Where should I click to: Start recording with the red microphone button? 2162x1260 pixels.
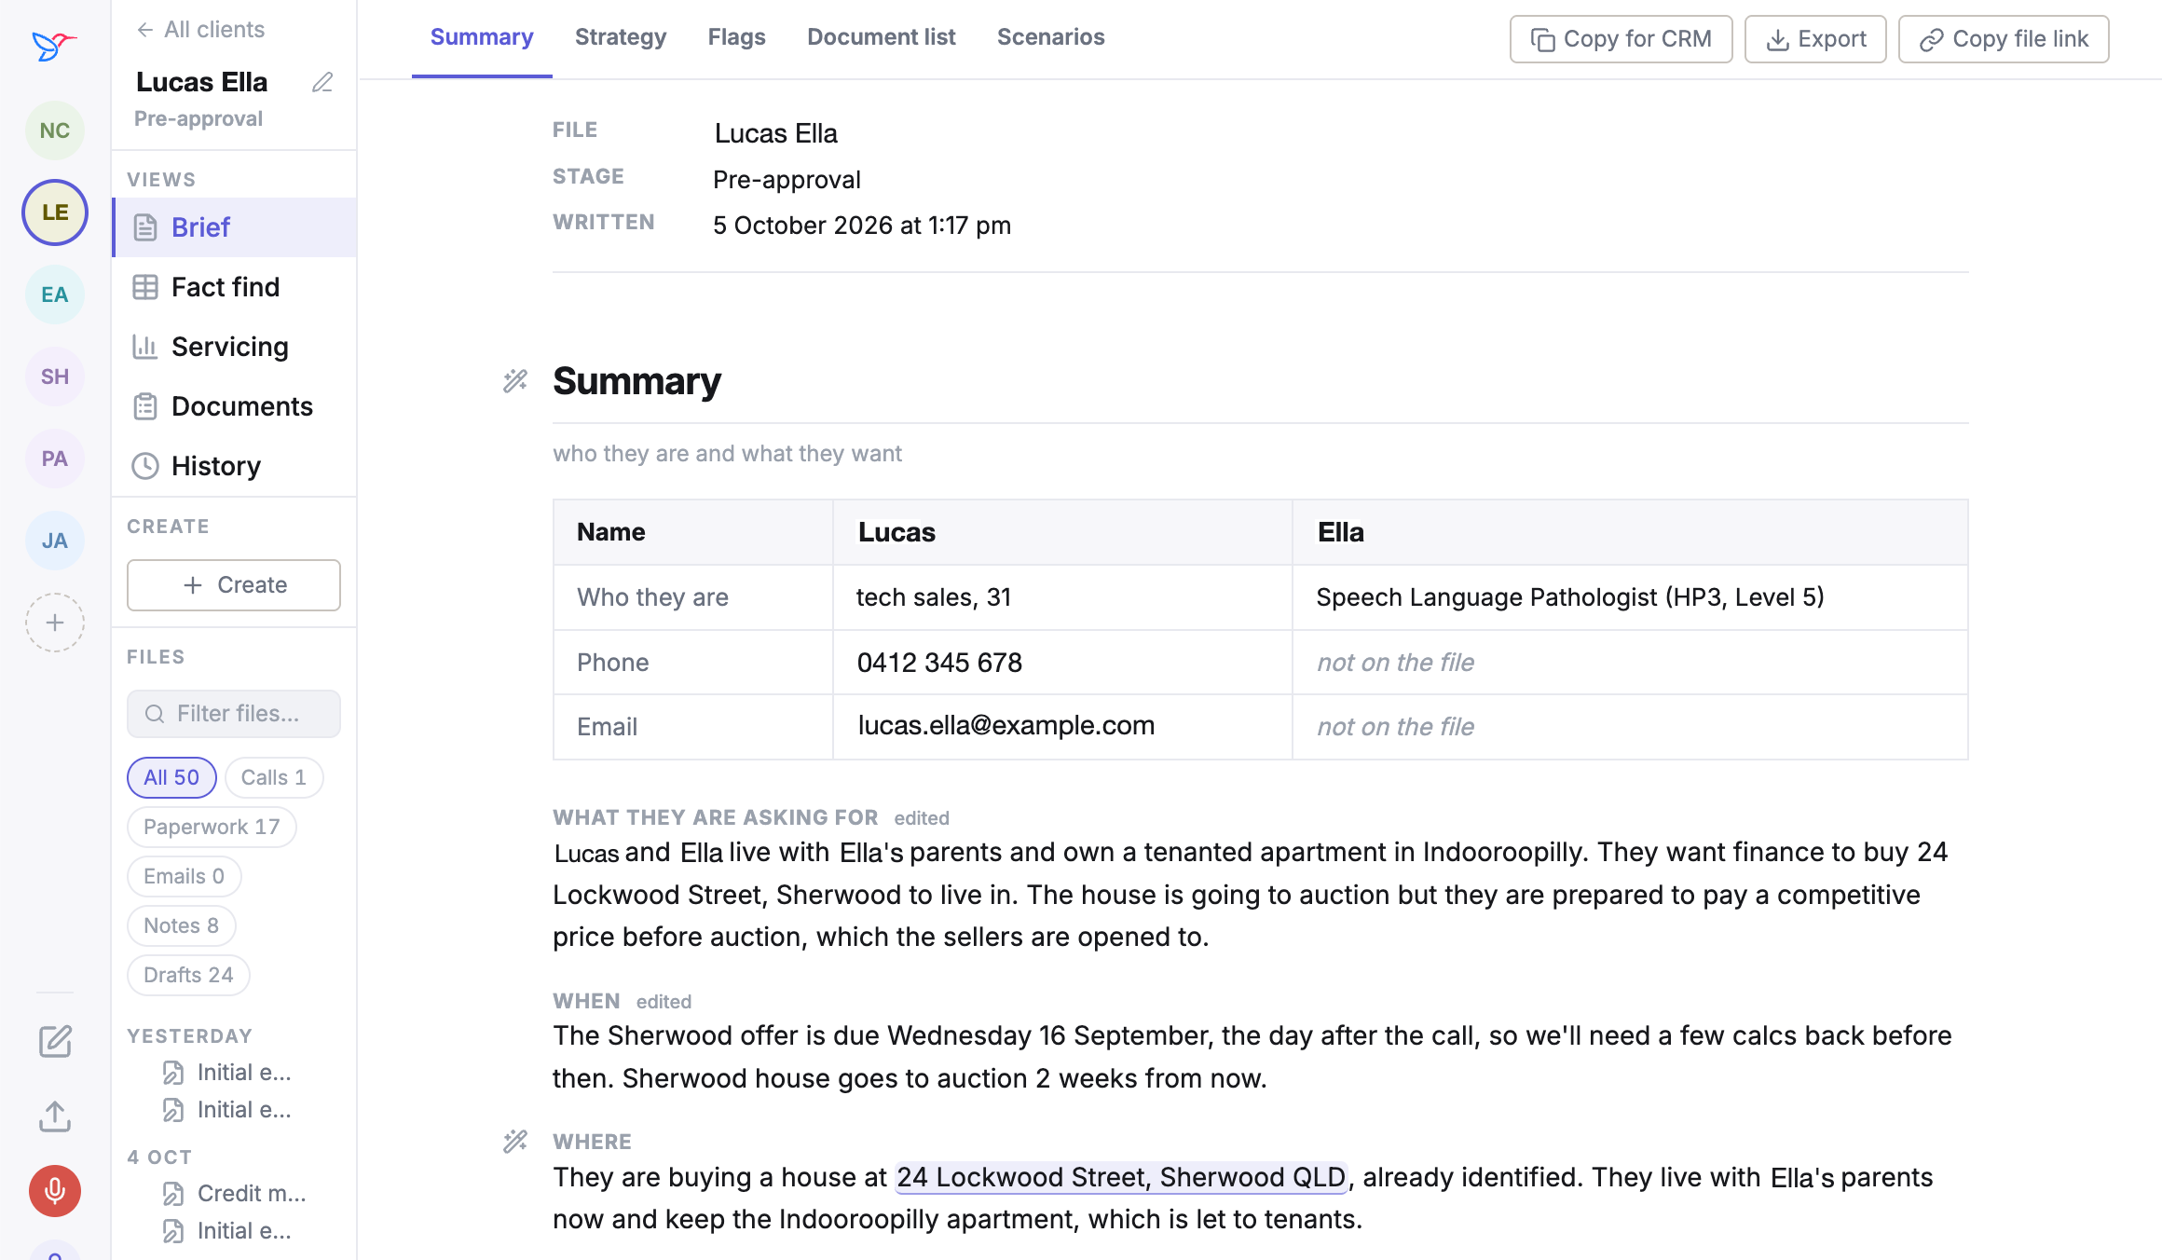coord(55,1191)
